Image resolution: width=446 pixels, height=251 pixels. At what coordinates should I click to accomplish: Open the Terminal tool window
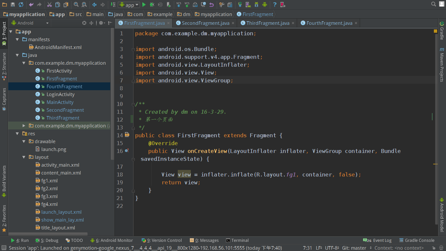click(x=237, y=240)
